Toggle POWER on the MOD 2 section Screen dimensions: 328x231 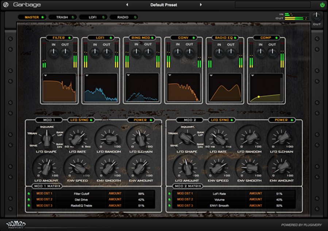(281, 120)
